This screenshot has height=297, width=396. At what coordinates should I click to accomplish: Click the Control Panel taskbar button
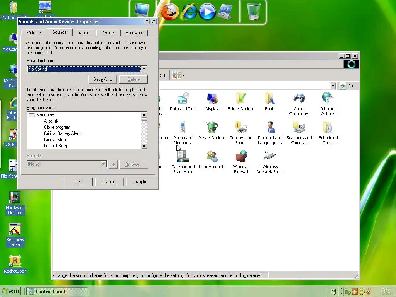point(57,292)
